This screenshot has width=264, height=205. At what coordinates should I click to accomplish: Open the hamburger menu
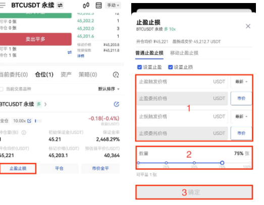(3, 5)
